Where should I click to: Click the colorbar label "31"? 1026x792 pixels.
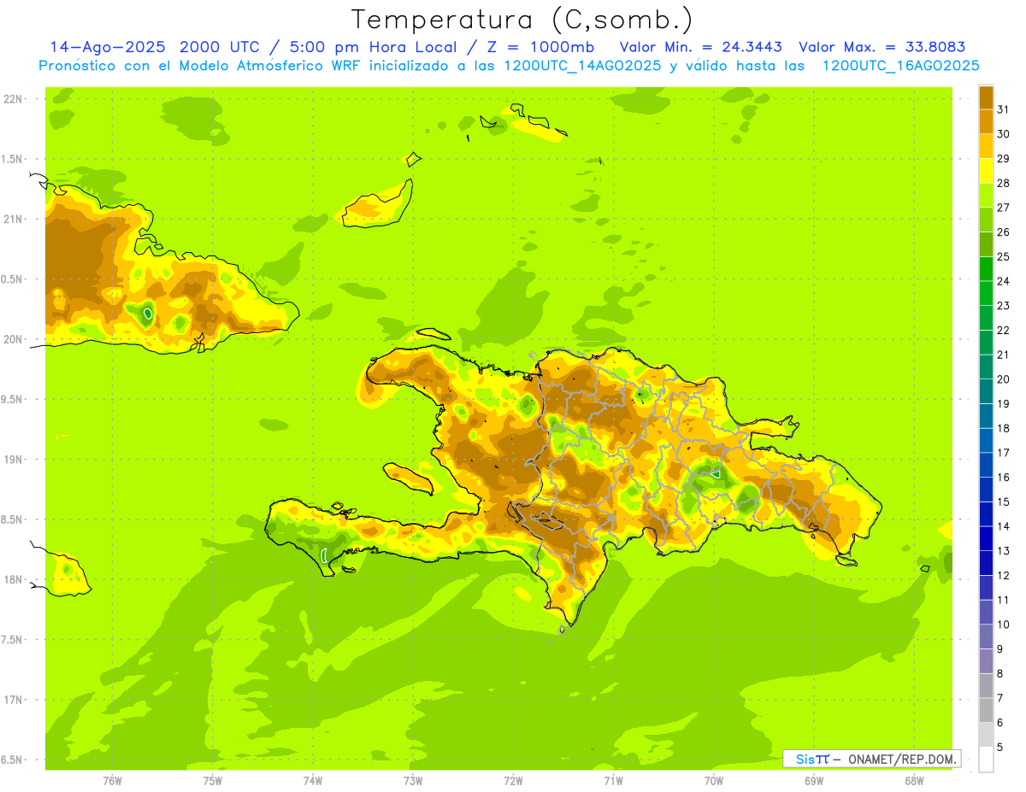pos(1004,109)
